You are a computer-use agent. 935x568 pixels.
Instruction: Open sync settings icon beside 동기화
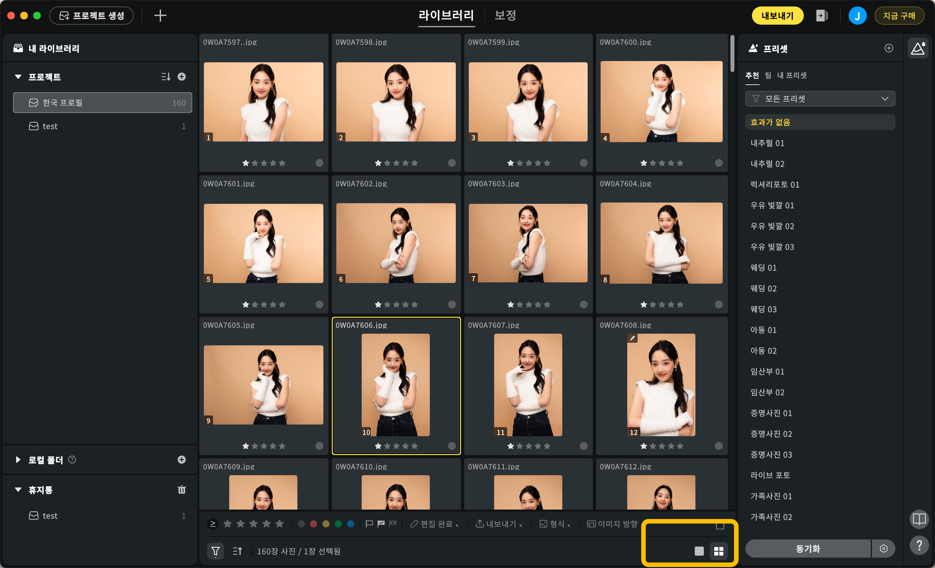[x=883, y=548]
